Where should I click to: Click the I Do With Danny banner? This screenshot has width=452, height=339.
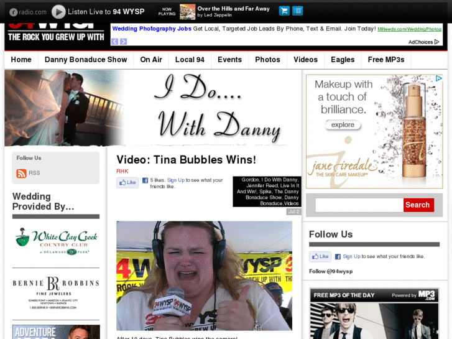point(153,108)
